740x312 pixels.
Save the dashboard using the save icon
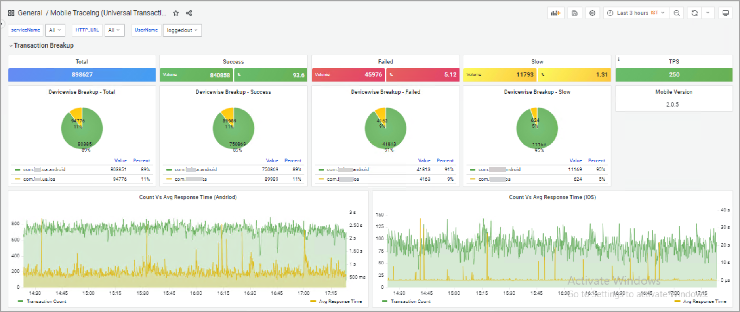[x=574, y=13]
